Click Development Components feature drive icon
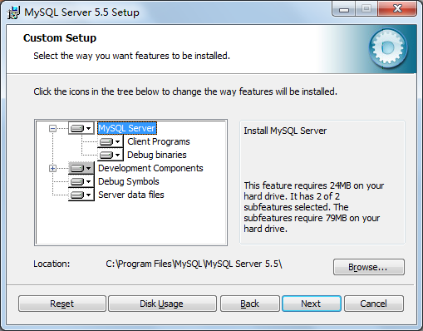423x331 pixels. pyautogui.click(x=81, y=168)
